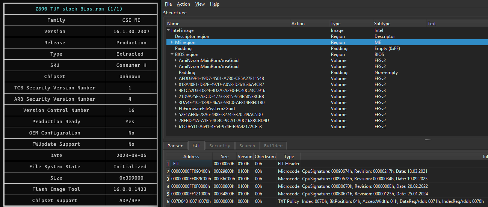
Task: Select the Padding row marked Empty (0xFF)
Action: [x=327, y=48]
